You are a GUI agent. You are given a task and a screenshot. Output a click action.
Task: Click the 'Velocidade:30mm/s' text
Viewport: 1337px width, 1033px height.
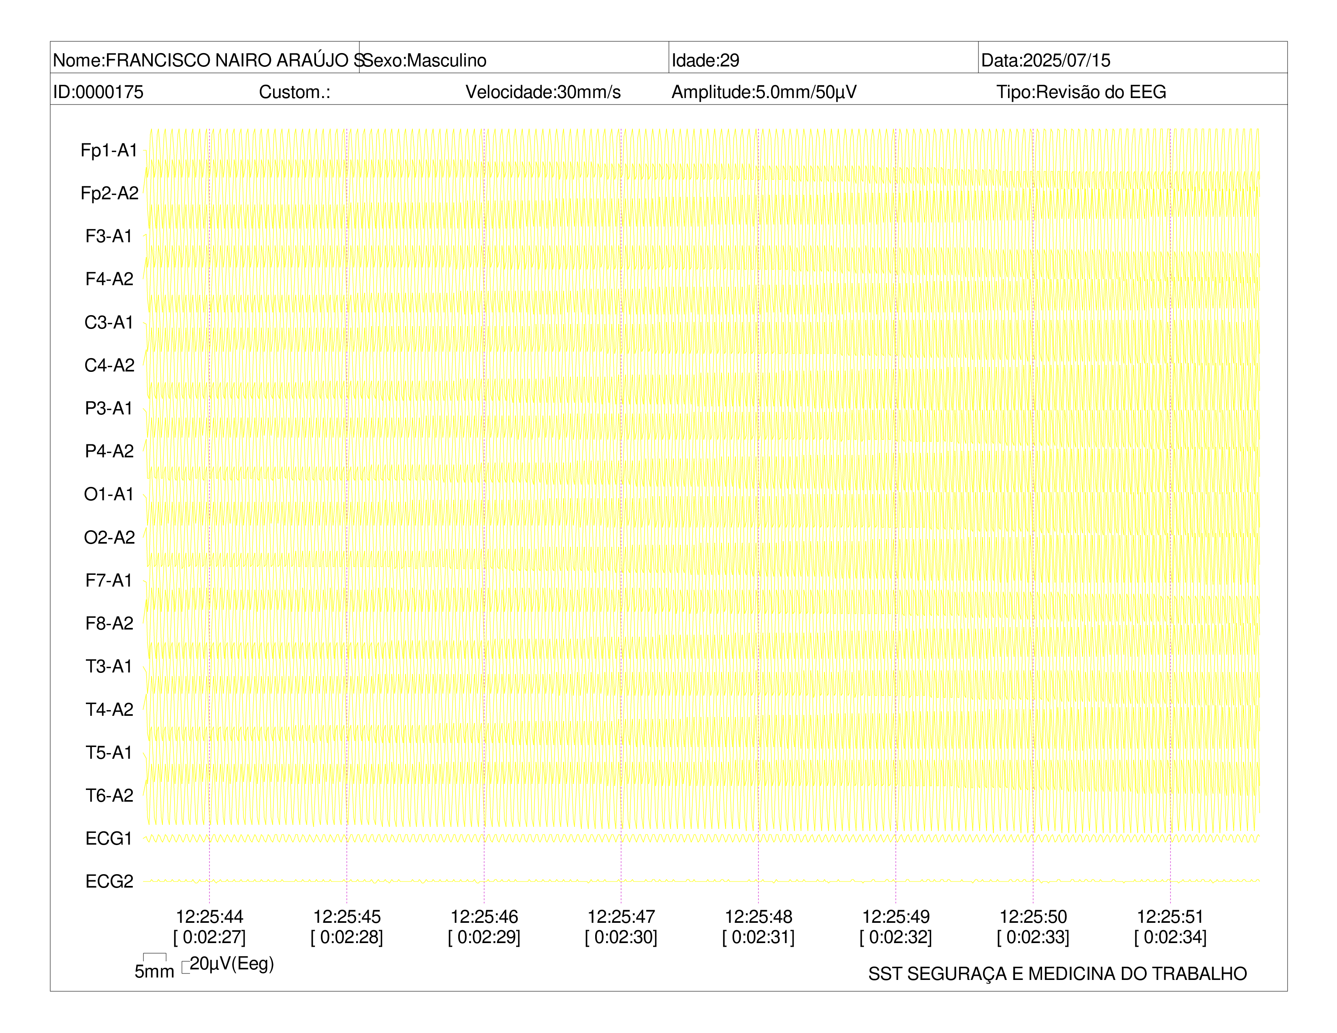[543, 92]
